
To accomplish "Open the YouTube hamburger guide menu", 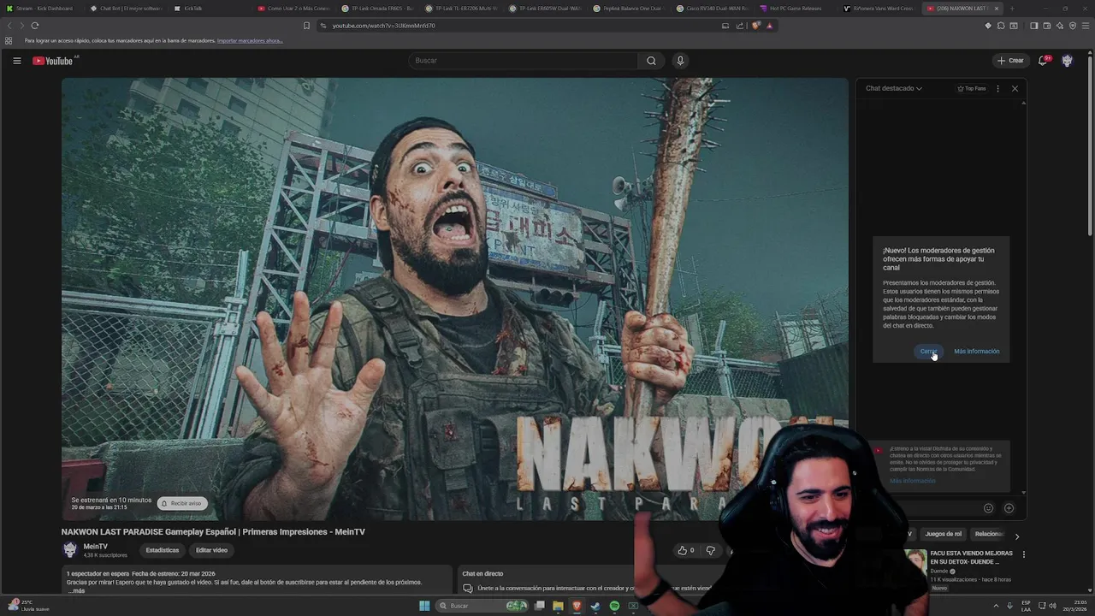I will point(16,61).
